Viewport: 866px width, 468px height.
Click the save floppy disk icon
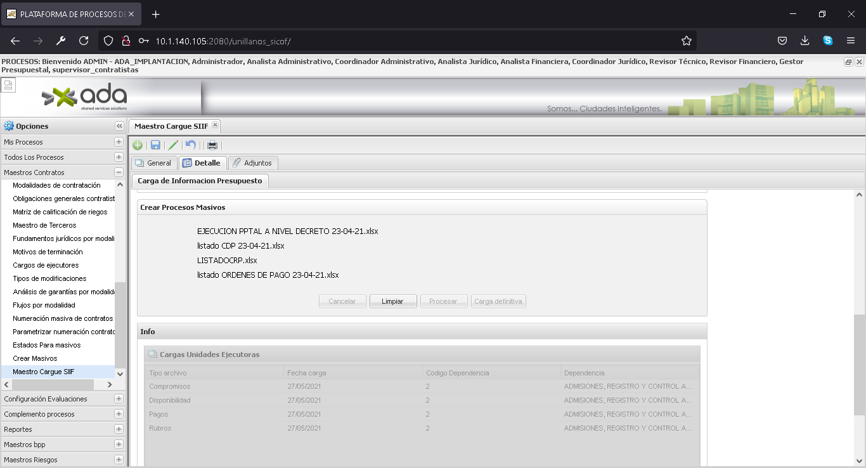click(x=155, y=145)
